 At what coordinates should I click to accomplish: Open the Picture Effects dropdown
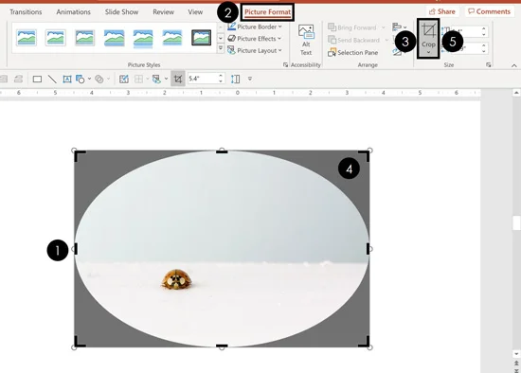(255, 39)
